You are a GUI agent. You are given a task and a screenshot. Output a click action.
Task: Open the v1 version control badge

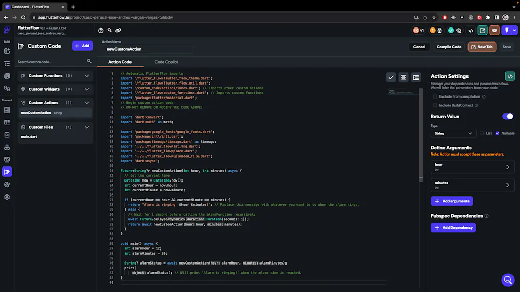419,31
